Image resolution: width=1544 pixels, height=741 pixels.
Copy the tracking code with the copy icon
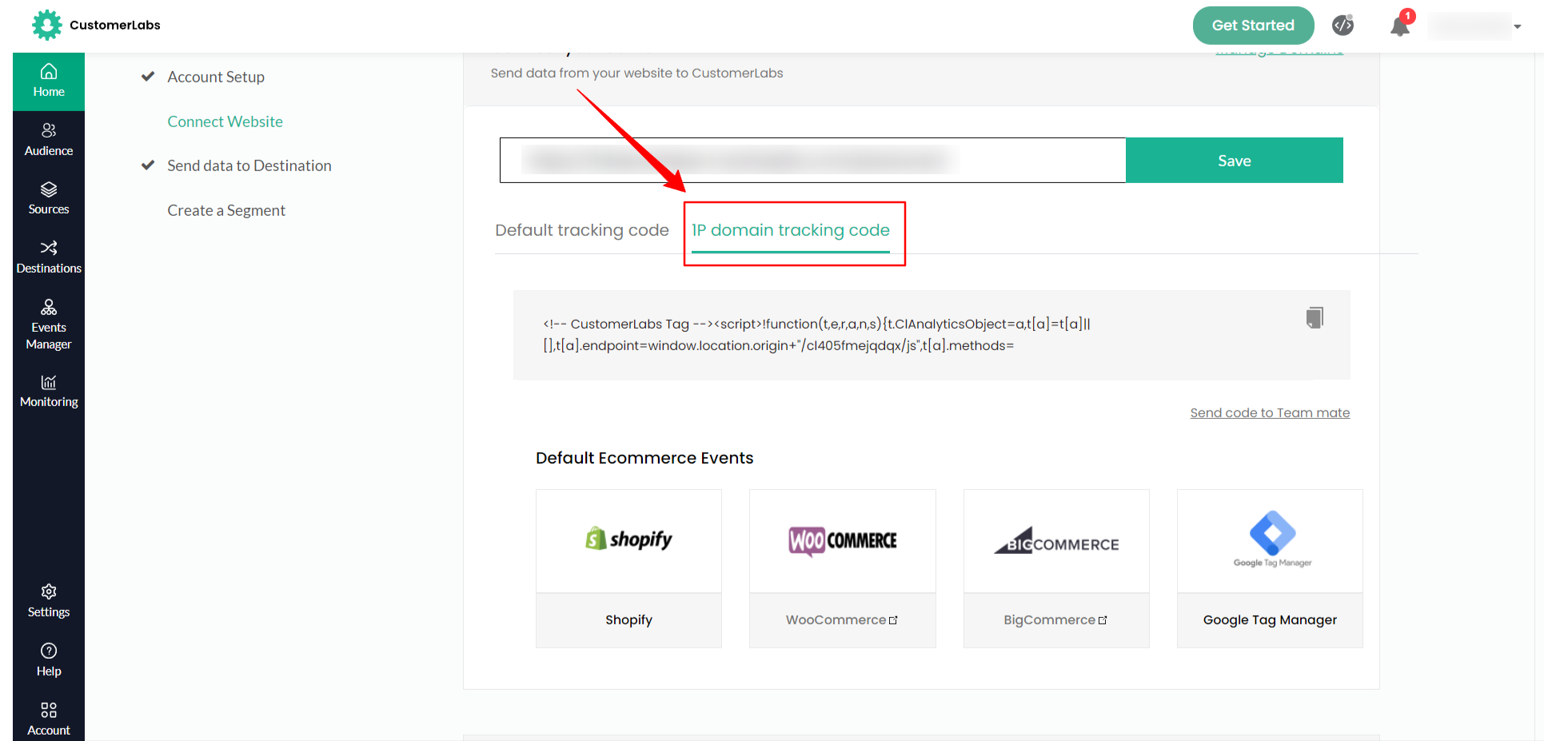pyautogui.click(x=1315, y=317)
